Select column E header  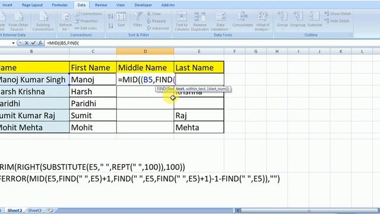coord(199,51)
